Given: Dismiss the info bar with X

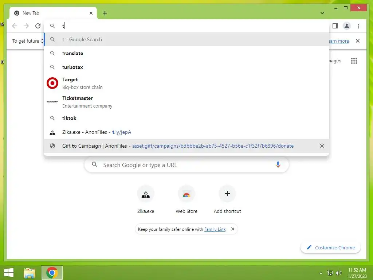Looking at the screenshot, I should coord(358,41).
